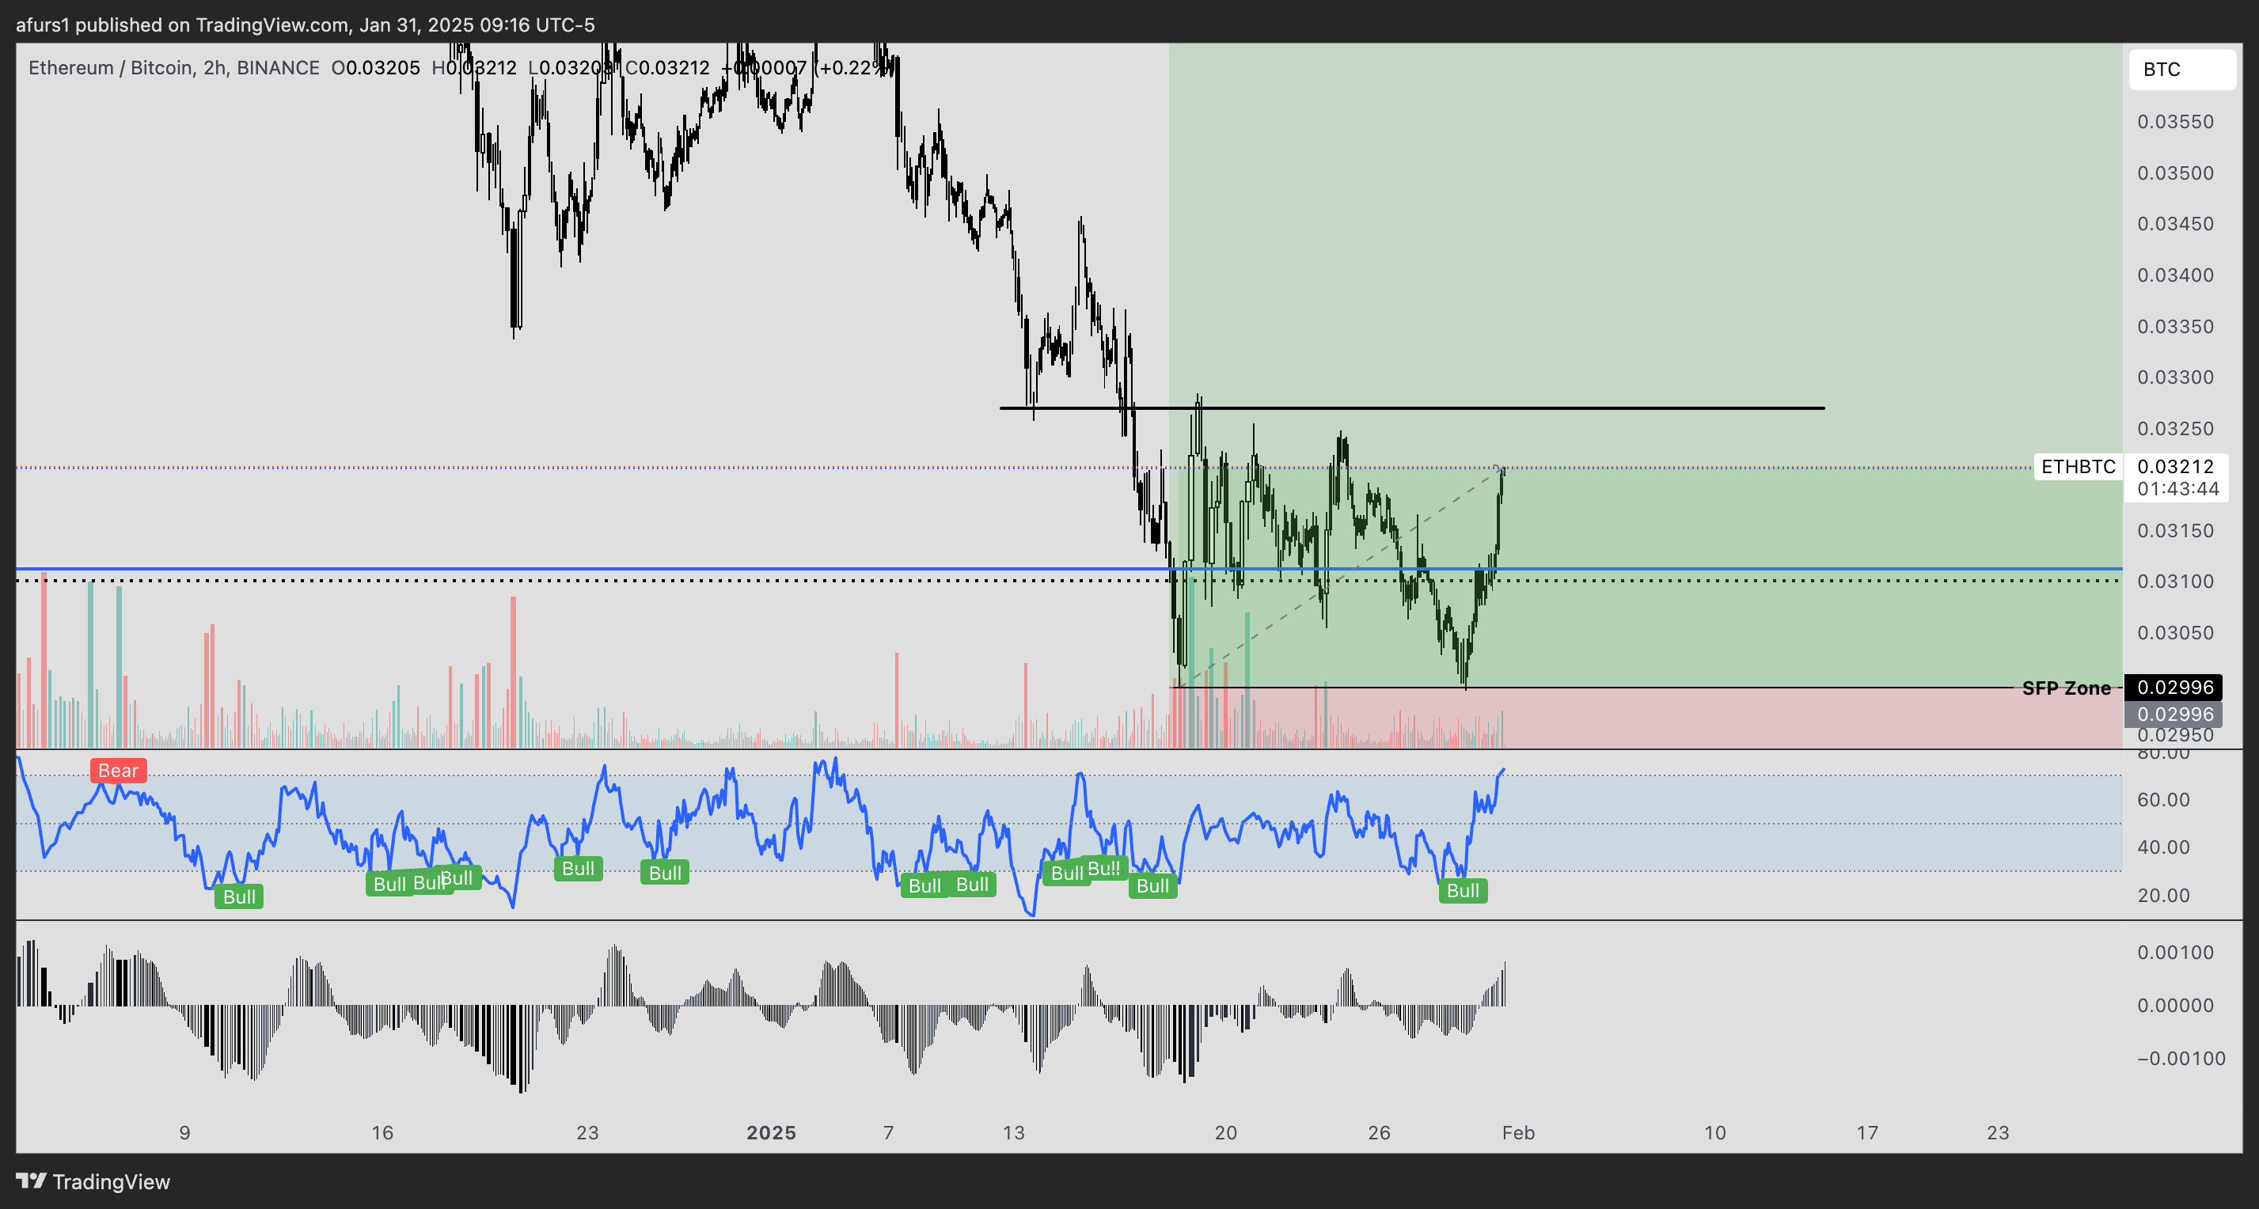Click the RSI scale value 40.00
Viewport: 2259px width, 1209px height.
pyautogui.click(x=2163, y=847)
